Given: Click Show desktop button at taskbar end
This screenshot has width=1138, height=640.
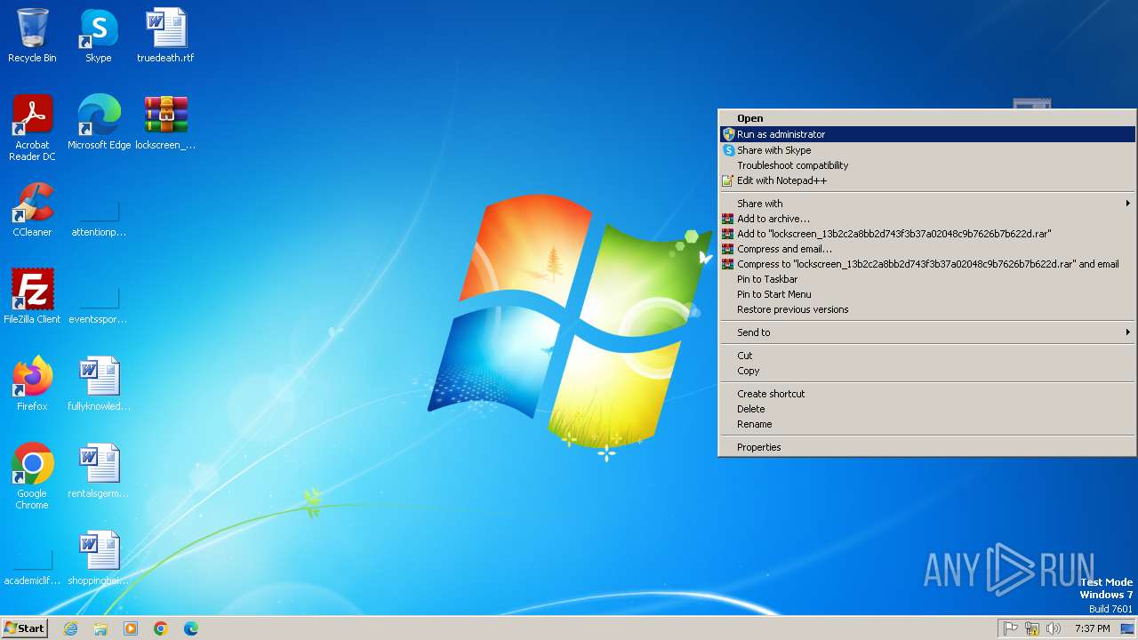Looking at the screenshot, I should coord(1127,628).
